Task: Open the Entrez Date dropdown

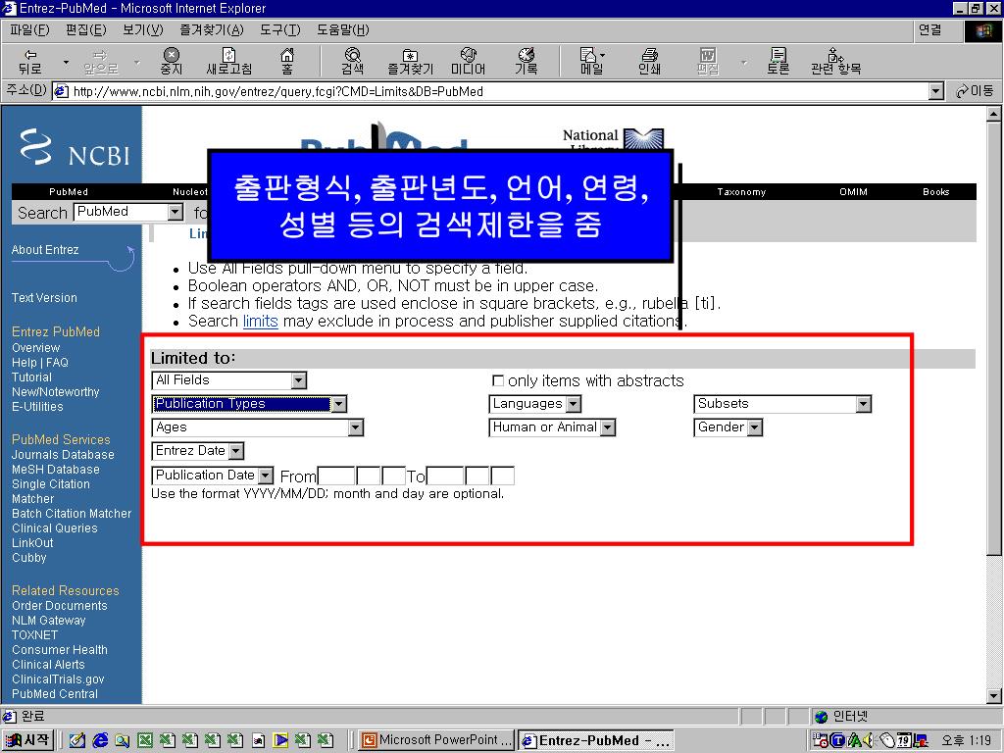Action: click(x=198, y=451)
